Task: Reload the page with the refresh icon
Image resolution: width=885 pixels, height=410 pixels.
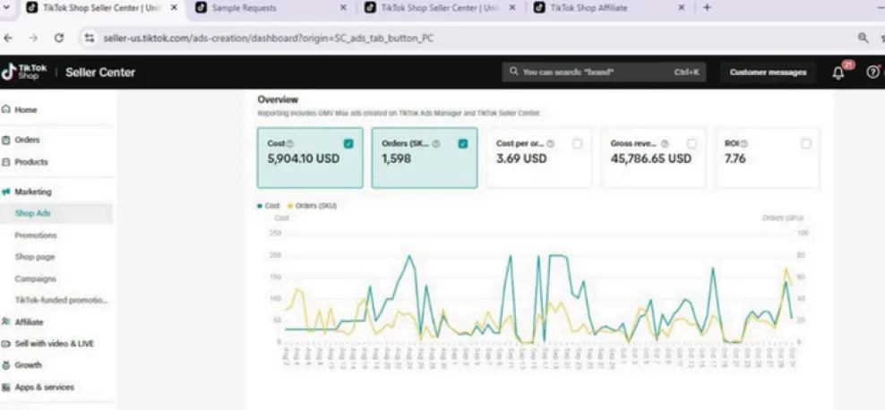Action: [x=59, y=38]
